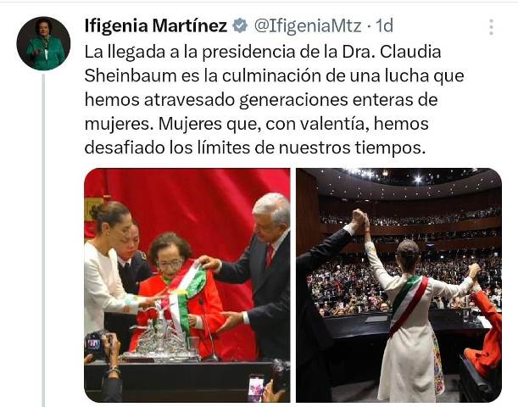Click the blue verified badge icon
This screenshot has width=518, height=407.
[x=240, y=26]
